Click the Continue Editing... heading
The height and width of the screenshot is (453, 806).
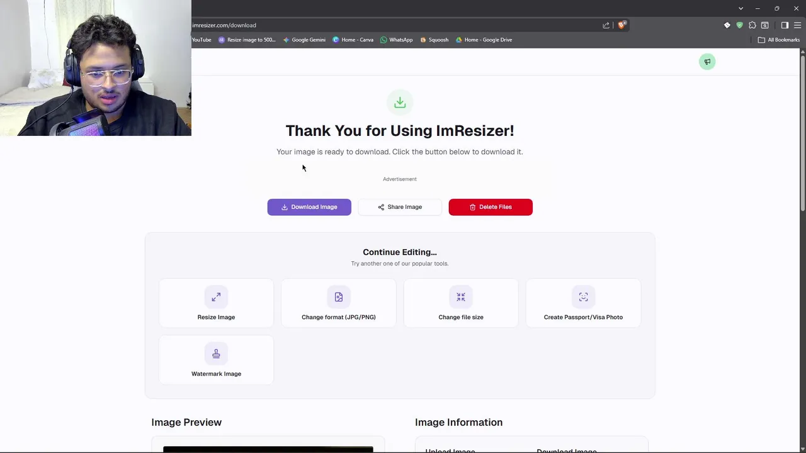400,252
